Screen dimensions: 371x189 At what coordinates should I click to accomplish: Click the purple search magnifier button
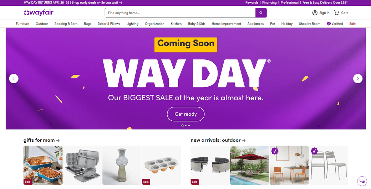(x=261, y=13)
